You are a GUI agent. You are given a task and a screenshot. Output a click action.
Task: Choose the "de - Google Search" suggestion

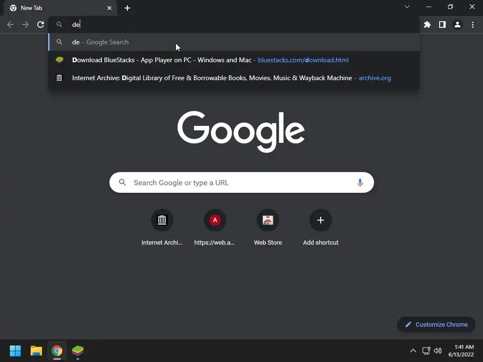(234, 42)
